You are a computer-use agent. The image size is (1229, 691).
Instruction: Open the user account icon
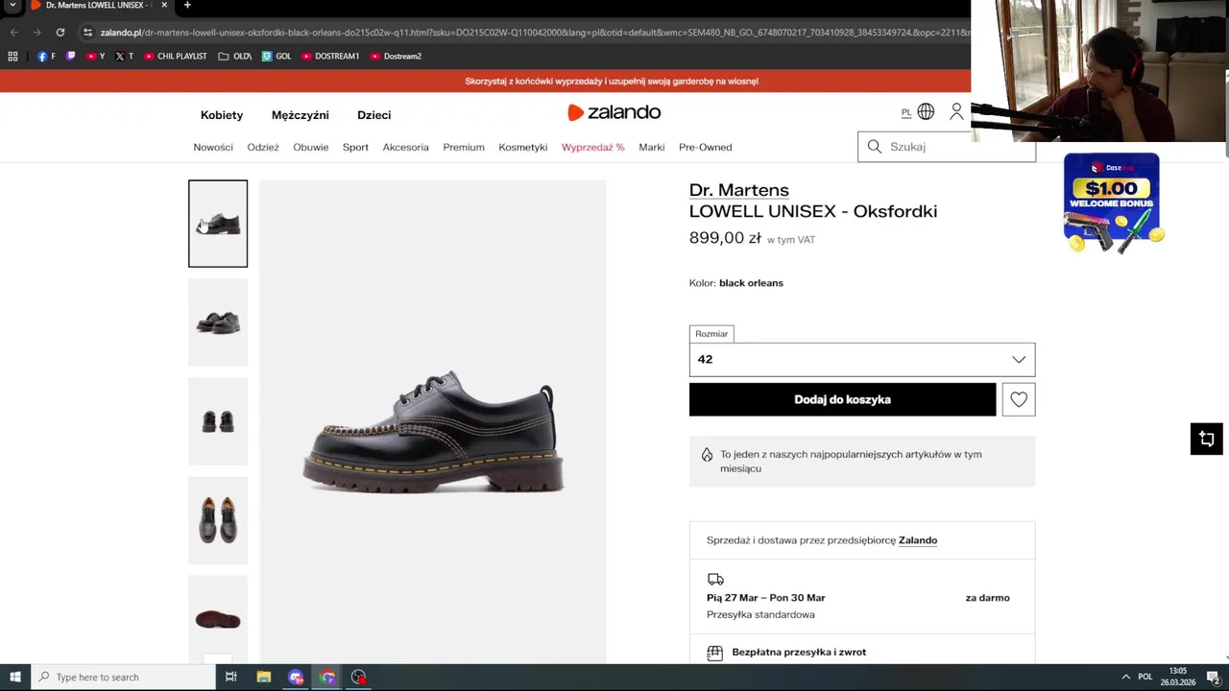pos(956,112)
